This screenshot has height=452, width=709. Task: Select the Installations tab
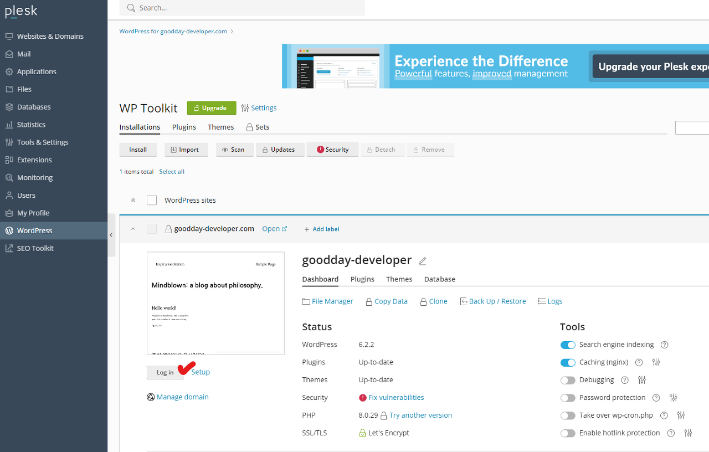click(140, 127)
